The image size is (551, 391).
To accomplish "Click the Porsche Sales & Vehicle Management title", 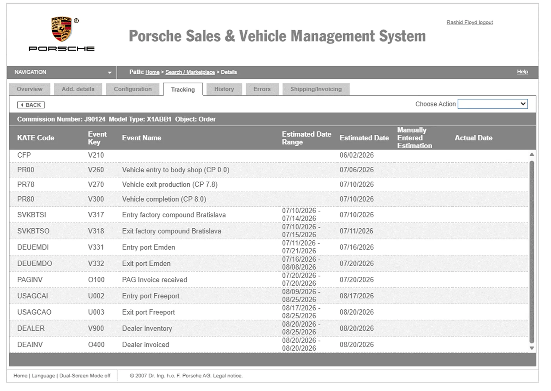I will tap(277, 36).
